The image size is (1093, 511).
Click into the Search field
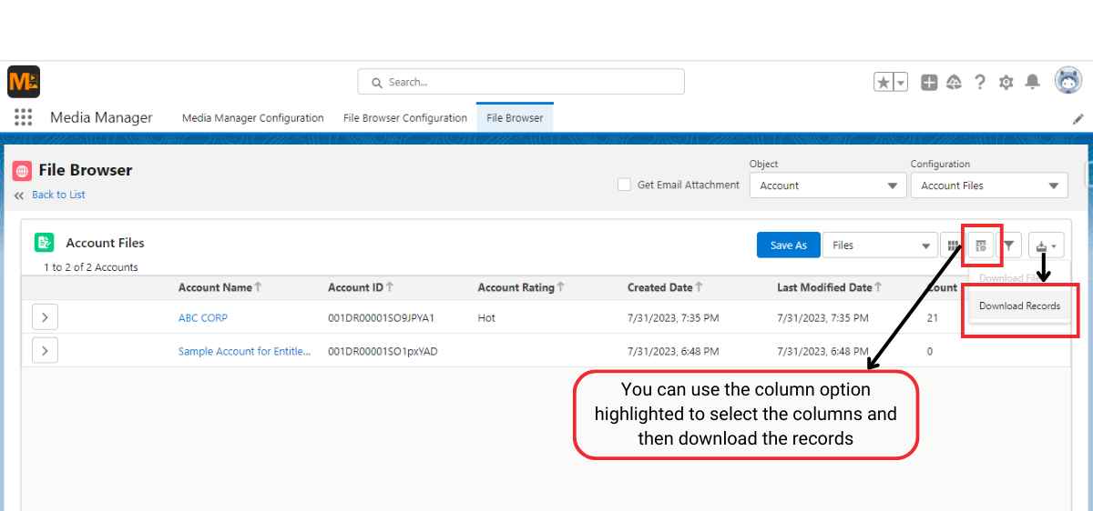521,82
